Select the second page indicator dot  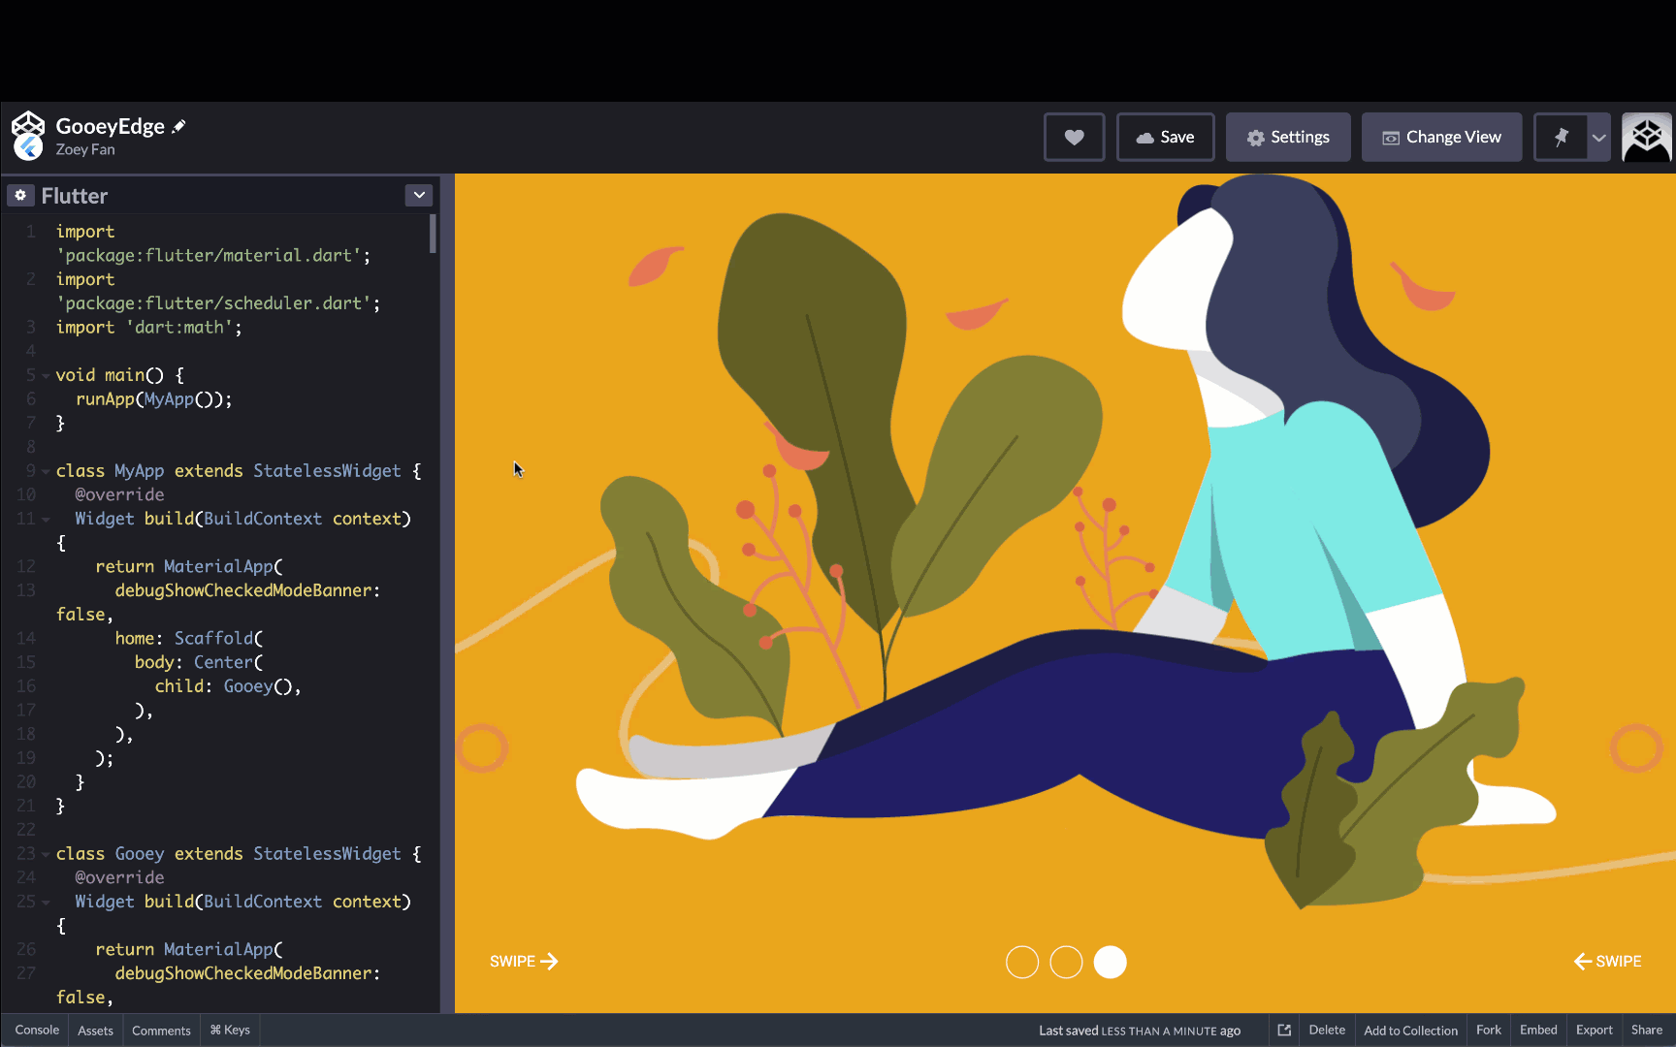click(x=1066, y=962)
